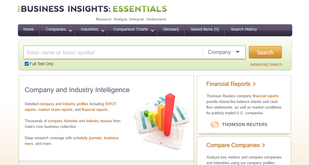The height and width of the screenshot is (165, 309).
Task: Click the arrow beside Financial Reports heading
Action: tap(254, 84)
